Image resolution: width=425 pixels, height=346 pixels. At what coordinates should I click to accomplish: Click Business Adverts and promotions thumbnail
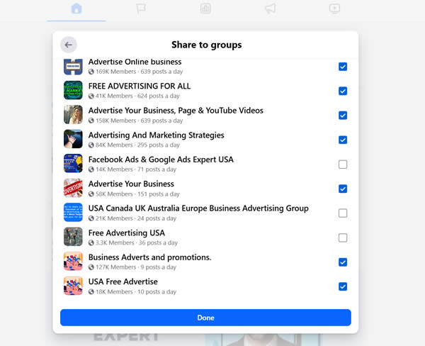(x=73, y=261)
